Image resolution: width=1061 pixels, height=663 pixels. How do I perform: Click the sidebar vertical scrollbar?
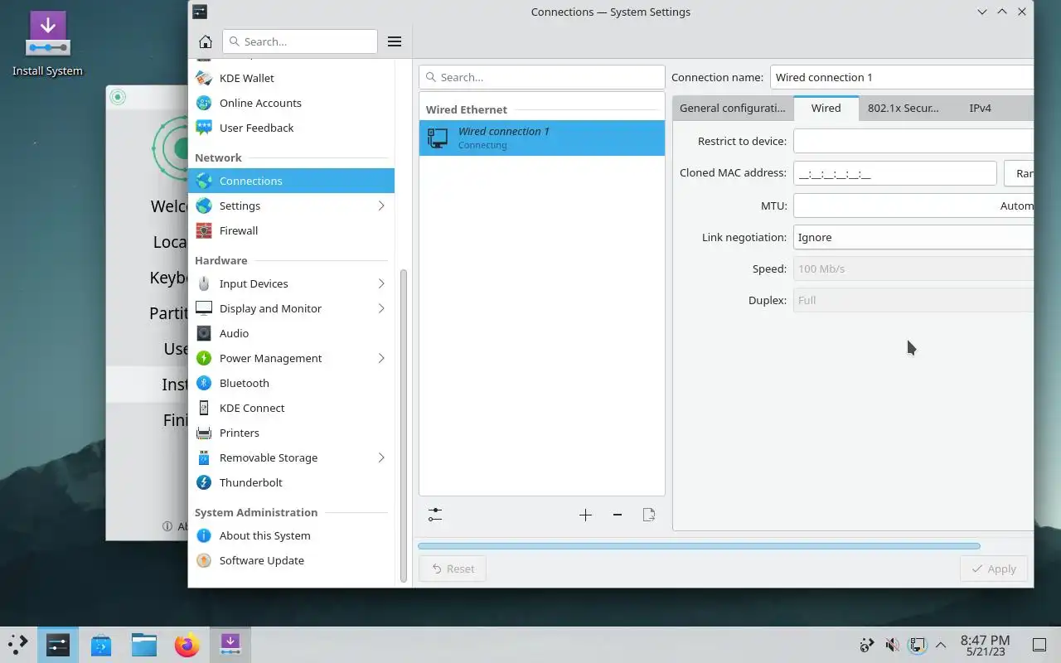point(404,426)
